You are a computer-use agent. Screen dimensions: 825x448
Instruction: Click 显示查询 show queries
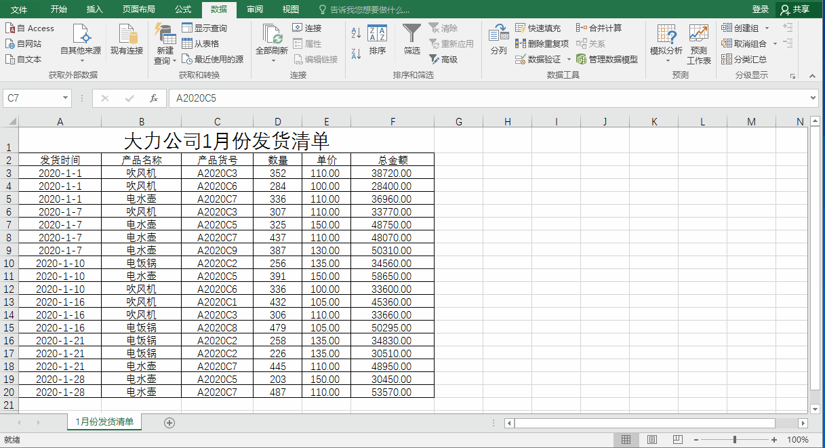(x=205, y=28)
